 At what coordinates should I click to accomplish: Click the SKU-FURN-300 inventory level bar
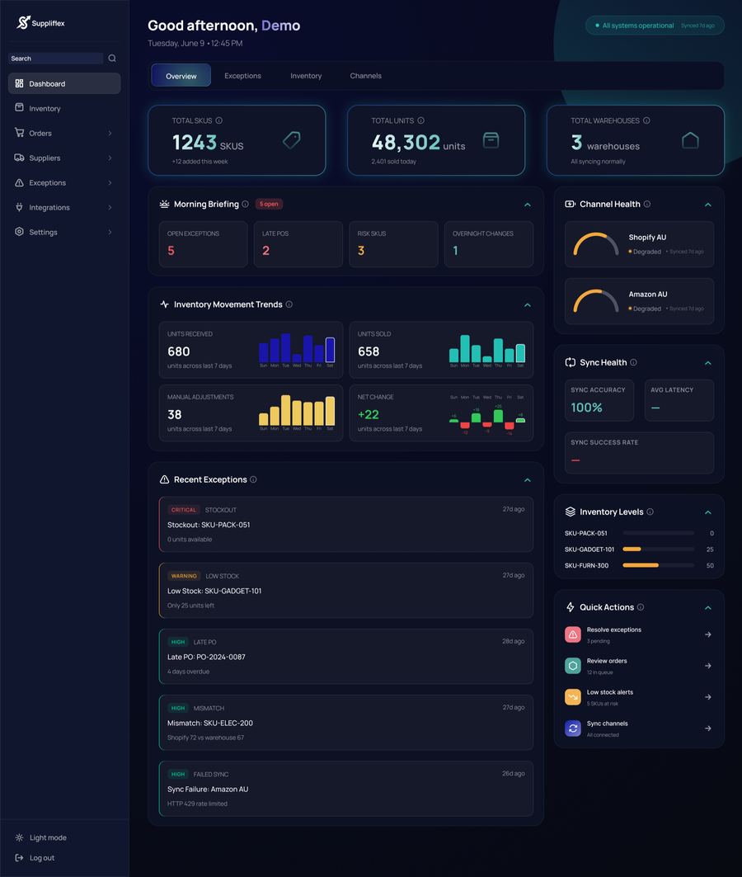pyautogui.click(x=658, y=565)
